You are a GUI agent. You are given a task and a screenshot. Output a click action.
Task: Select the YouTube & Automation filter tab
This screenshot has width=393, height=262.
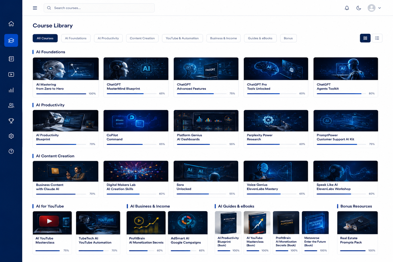coord(182,38)
